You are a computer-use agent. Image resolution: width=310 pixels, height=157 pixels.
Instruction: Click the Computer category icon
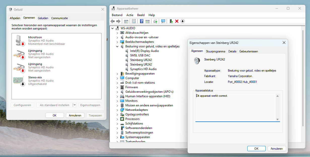click(122, 78)
